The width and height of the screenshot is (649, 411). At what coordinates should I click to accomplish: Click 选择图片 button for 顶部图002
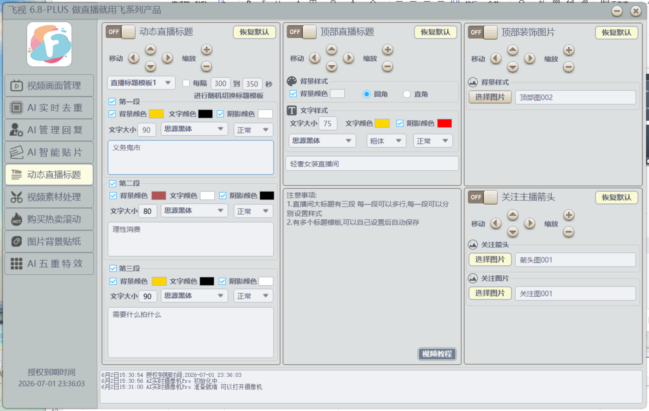[x=490, y=97]
